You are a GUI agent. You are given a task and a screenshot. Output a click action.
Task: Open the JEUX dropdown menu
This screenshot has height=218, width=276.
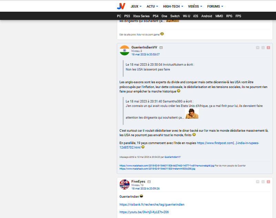pyautogui.click(x=136, y=7)
